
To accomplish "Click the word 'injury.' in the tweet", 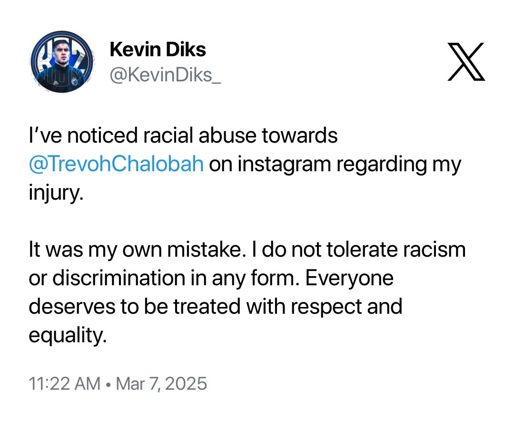I will [56, 193].
